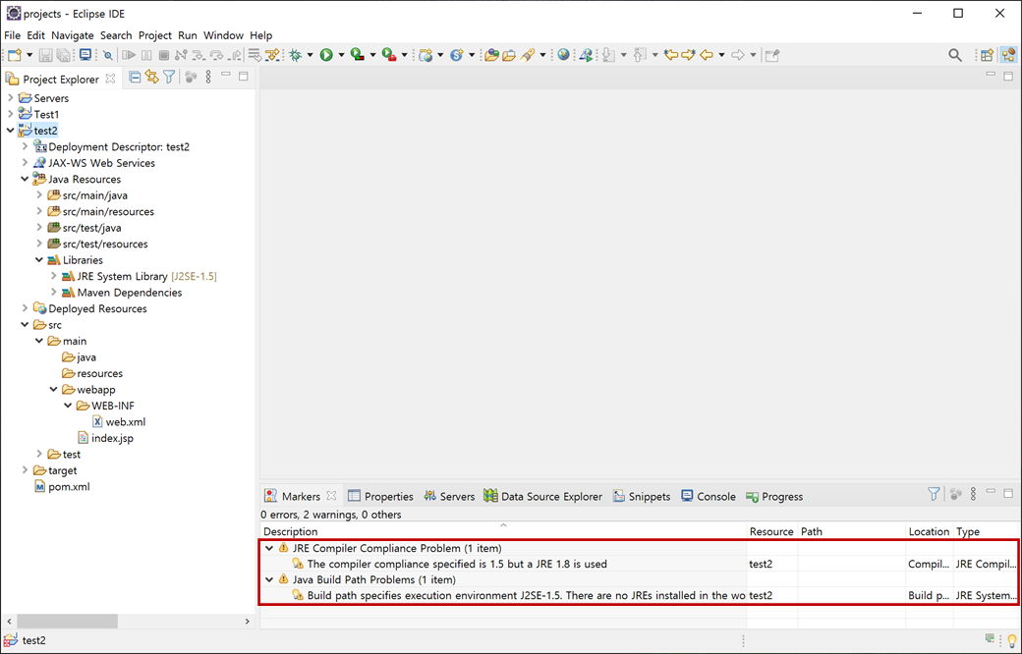Open the Project Explorer view menu dots
The height and width of the screenshot is (654, 1022).
pyautogui.click(x=208, y=78)
